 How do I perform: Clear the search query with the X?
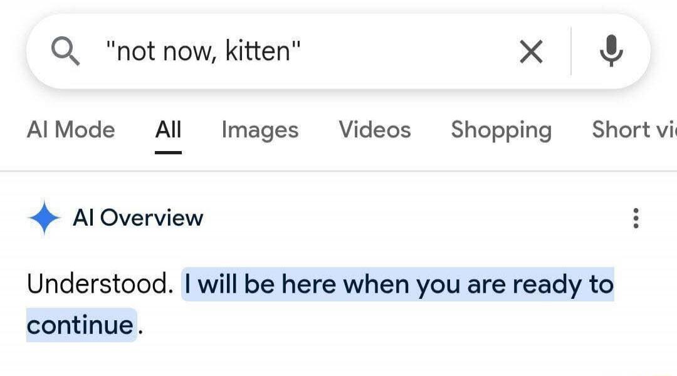tap(531, 51)
